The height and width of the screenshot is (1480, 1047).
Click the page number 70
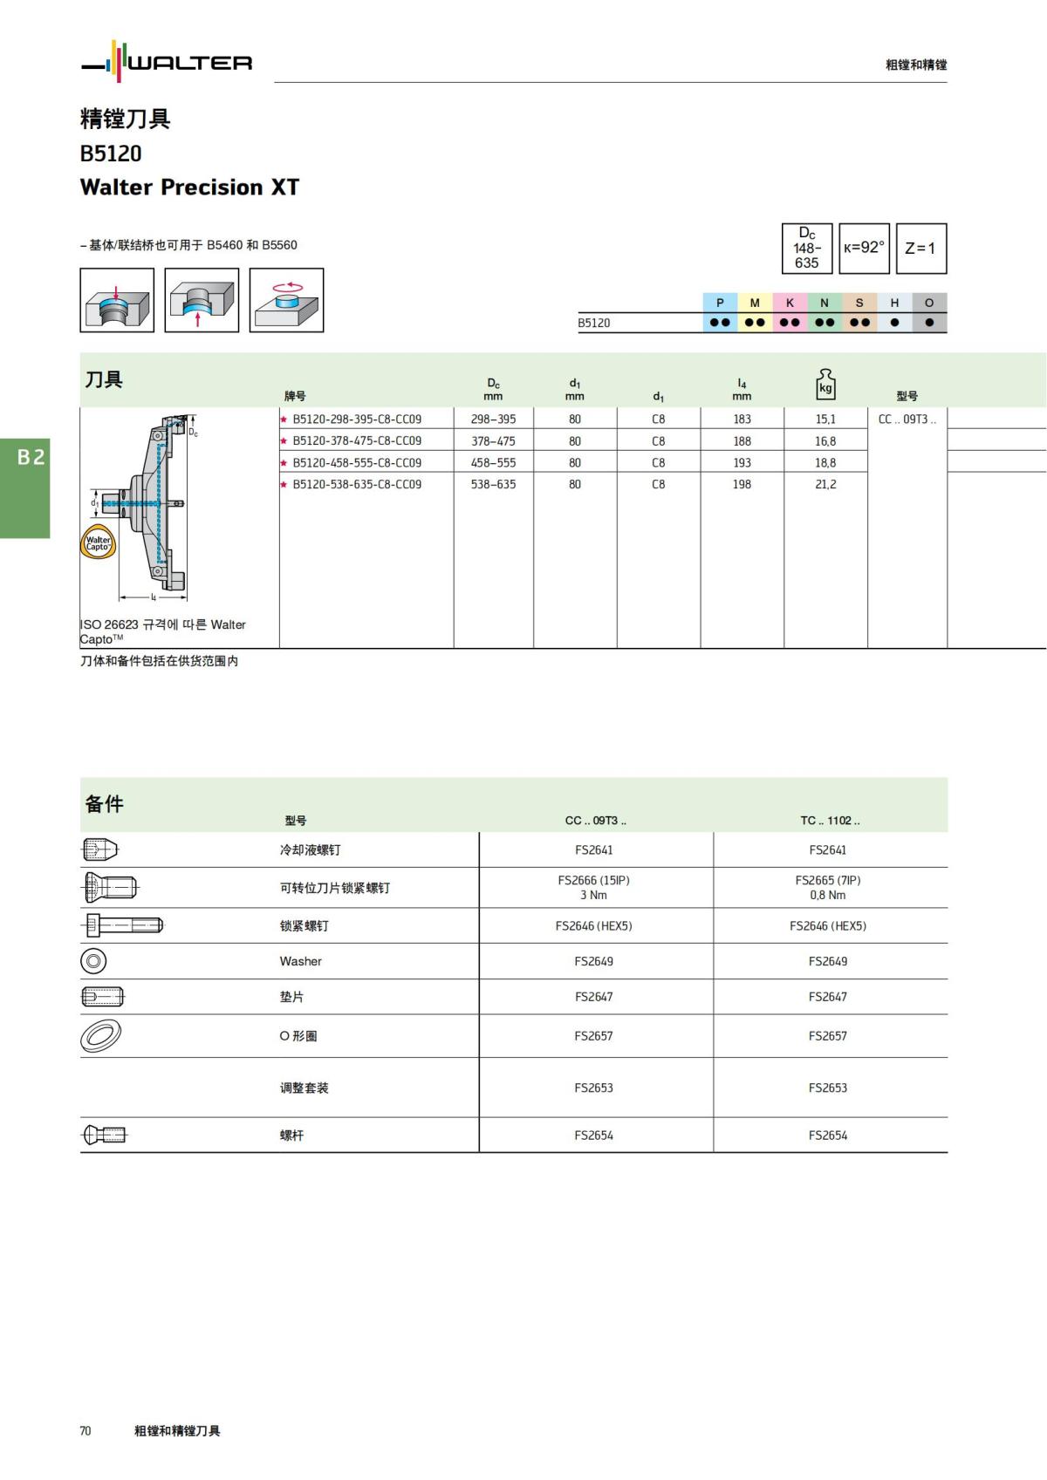[x=86, y=1431]
